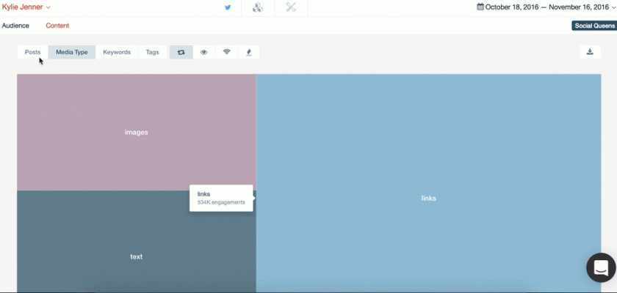Switch to the wifi-signal reach metric
Viewport: 617px width, 293px height.
[x=226, y=53]
